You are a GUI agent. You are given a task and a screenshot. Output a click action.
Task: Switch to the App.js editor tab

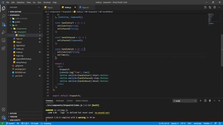pyautogui.click(x=52, y=7)
